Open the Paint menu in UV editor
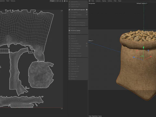Viewport: 156px width, 117px height. pos(8,1)
